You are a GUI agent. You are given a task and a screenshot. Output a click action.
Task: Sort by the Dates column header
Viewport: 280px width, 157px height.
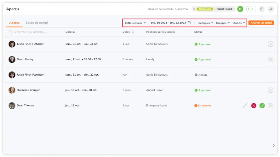pyautogui.click(x=70, y=32)
